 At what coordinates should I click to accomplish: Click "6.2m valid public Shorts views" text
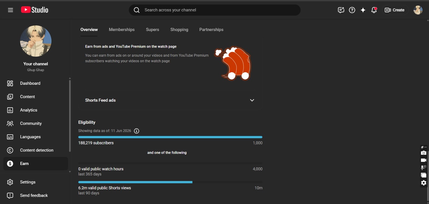[105, 188]
